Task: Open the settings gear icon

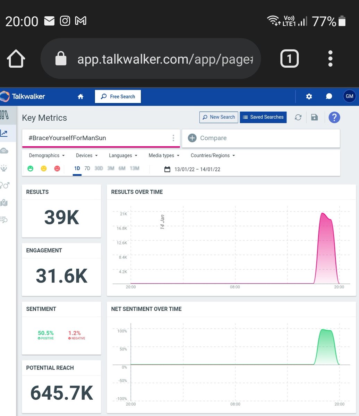Action: tap(309, 97)
